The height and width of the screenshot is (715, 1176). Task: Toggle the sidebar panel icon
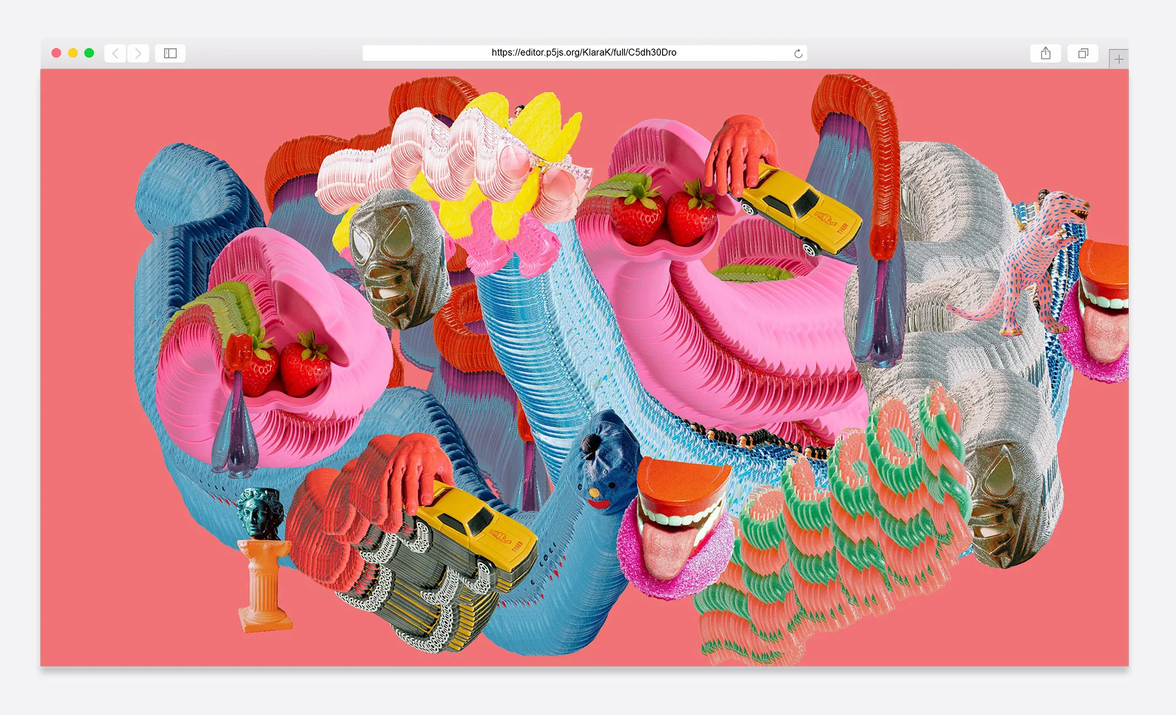point(171,54)
